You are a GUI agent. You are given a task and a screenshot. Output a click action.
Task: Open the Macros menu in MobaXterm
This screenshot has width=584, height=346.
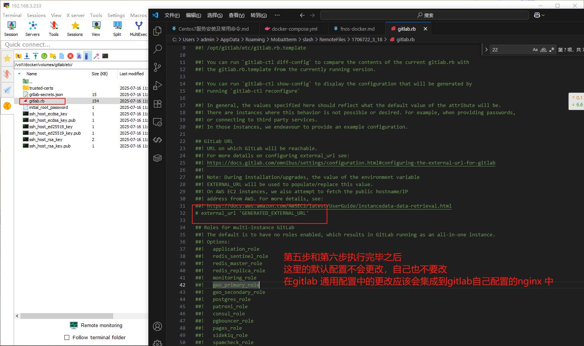(138, 16)
